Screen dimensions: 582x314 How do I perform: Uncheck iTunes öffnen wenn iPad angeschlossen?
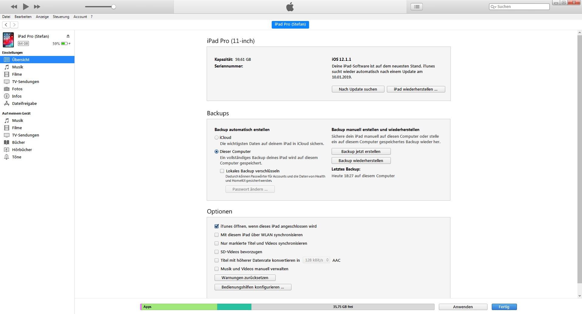pos(217,226)
